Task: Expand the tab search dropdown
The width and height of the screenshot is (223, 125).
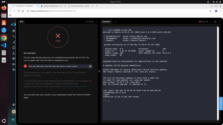Action: [10, 6]
